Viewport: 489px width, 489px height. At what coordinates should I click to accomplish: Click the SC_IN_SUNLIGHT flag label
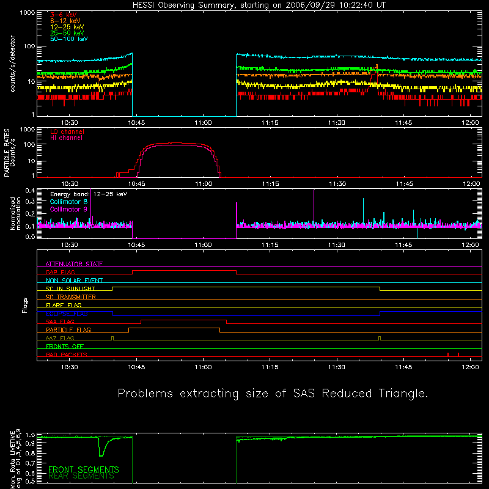tap(70, 289)
